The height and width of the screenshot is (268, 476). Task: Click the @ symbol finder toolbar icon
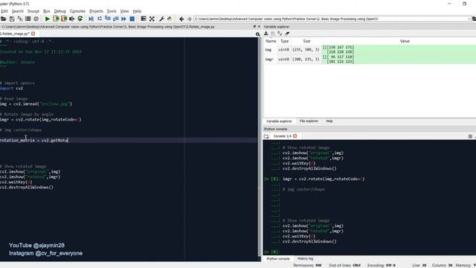[x=36, y=19]
